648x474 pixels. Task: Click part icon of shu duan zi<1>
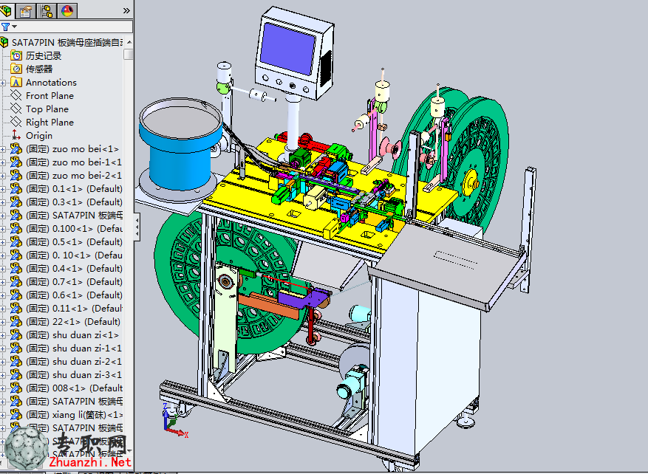click(x=16, y=335)
